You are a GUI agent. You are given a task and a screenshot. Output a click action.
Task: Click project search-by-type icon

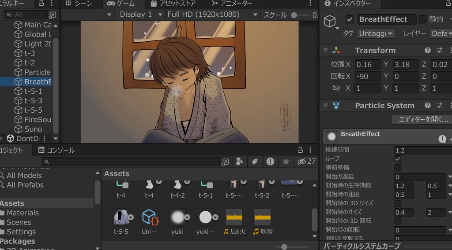click(239, 162)
